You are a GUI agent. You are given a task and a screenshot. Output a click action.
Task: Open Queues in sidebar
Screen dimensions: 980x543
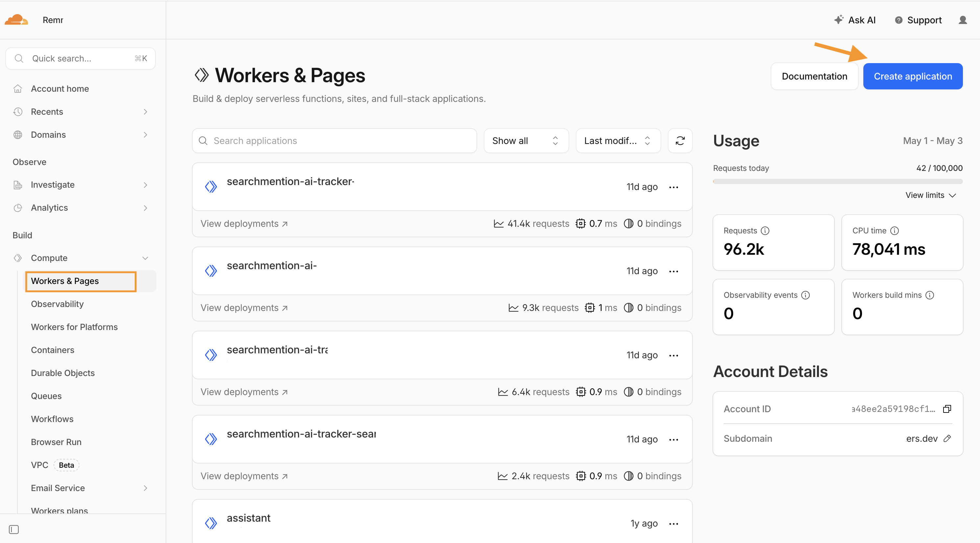46,396
